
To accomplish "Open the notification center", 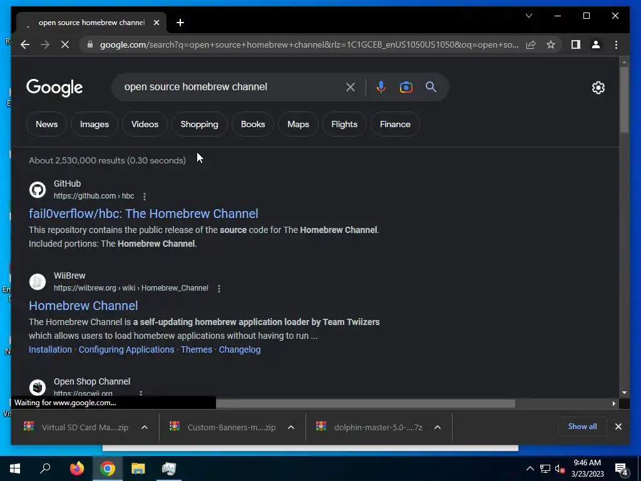I will [x=622, y=469].
